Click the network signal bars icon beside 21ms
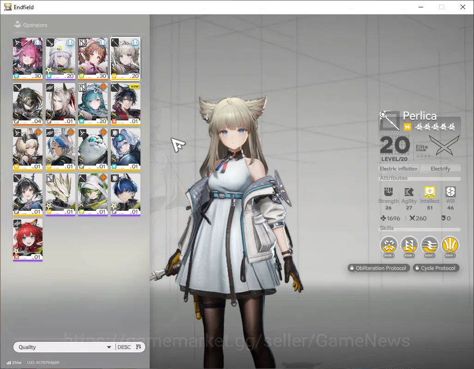The width and height of the screenshot is (474, 369). coord(8,363)
